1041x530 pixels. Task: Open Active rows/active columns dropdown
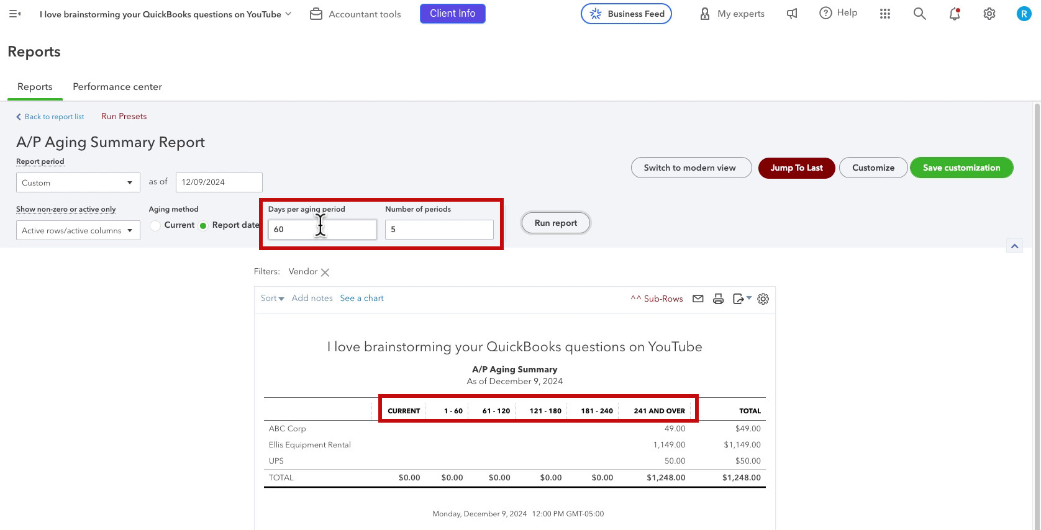click(x=78, y=230)
